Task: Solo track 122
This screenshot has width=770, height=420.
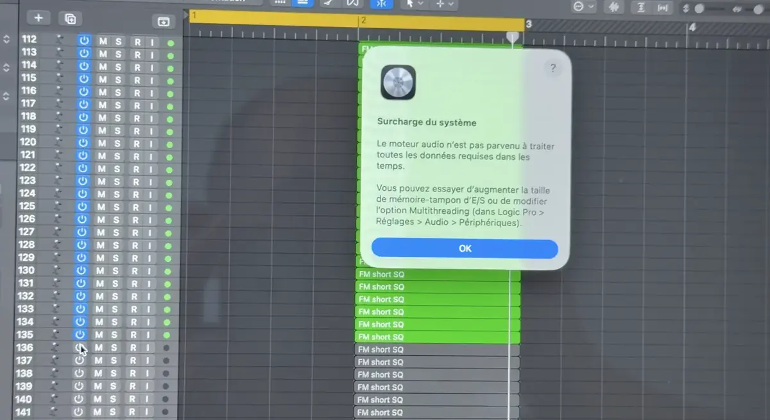Action: pyautogui.click(x=117, y=169)
